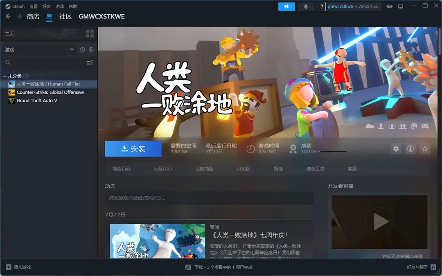Open 指南 link
Viewport: 442px width, 276px height.
click(x=278, y=169)
